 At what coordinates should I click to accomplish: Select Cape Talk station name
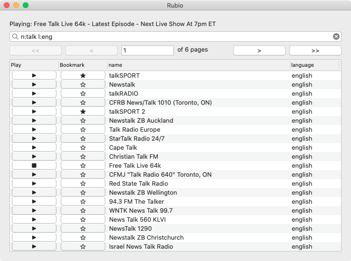[x=123, y=147]
